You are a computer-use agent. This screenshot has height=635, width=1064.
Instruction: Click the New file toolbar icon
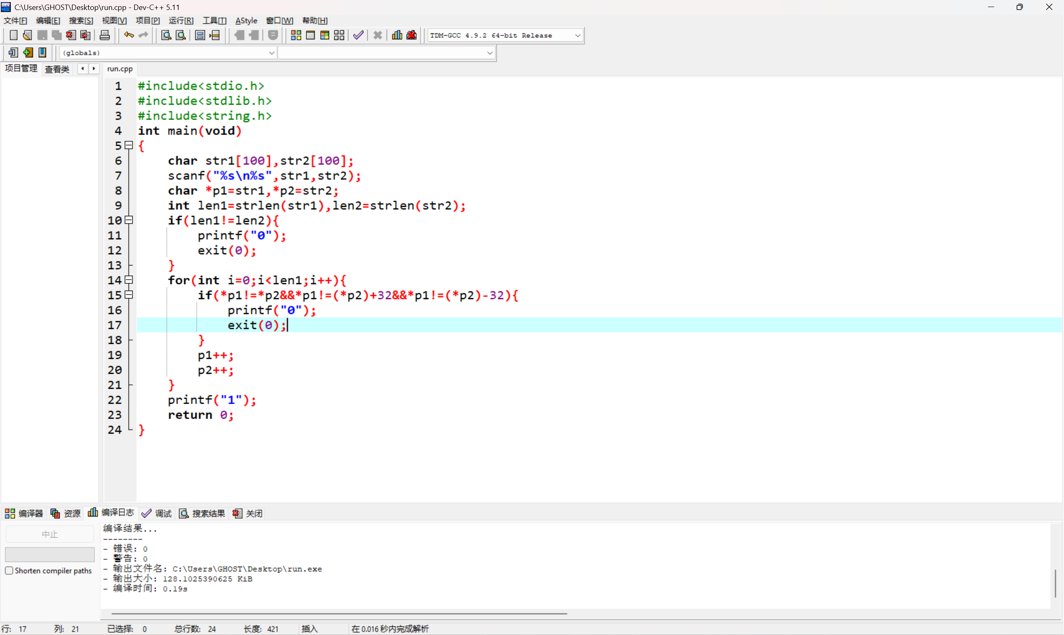tap(13, 35)
